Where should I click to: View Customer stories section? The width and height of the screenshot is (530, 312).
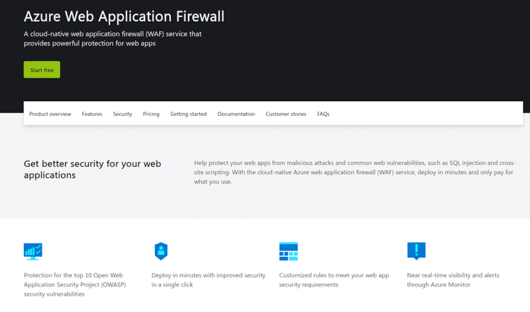point(286,114)
